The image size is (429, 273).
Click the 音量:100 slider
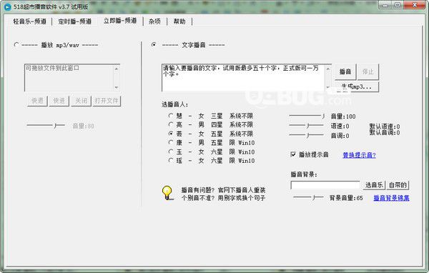(x=307, y=116)
